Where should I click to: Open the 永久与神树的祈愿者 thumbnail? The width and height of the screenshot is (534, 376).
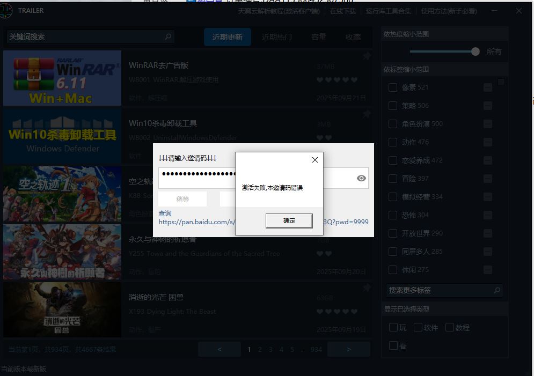coord(62,252)
